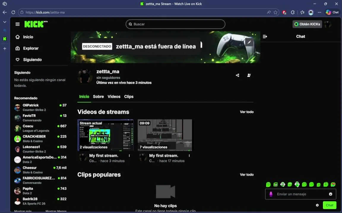The height and width of the screenshot is (213, 342).
Task: Switch to the Inicio channel tab
Action: point(84,96)
